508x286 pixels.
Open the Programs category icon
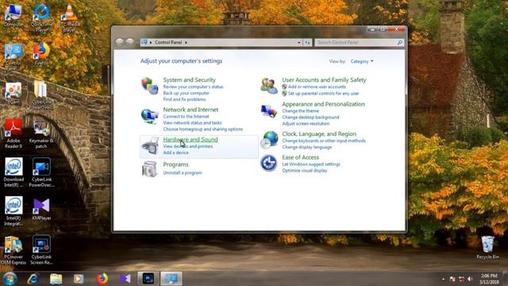(x=149, y=169)
